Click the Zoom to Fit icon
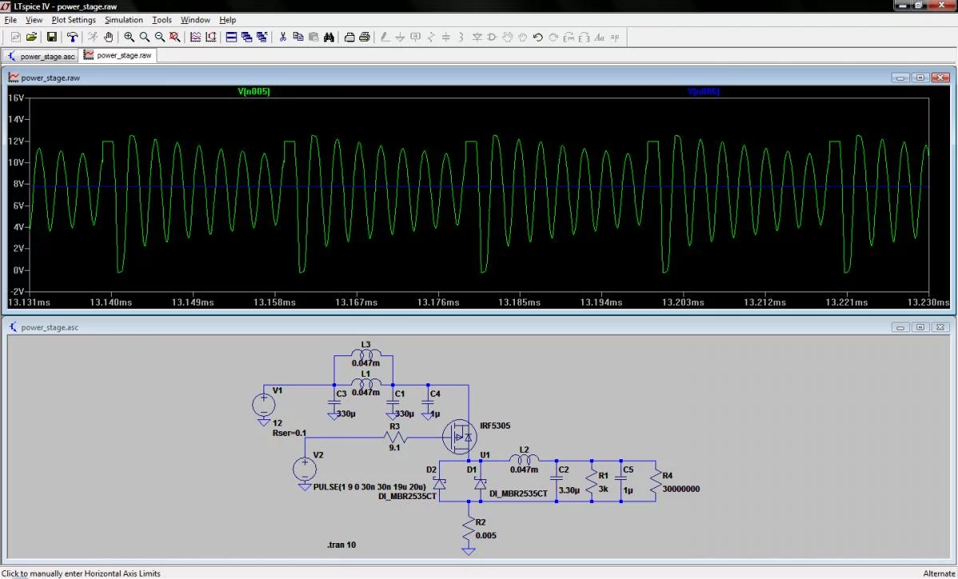The height and width of the screenshot is (579, 958). tap(174, 37)
